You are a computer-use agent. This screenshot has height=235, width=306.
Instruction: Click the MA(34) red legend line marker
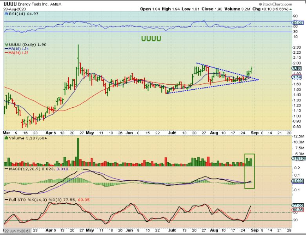click(x=5, y=54)
